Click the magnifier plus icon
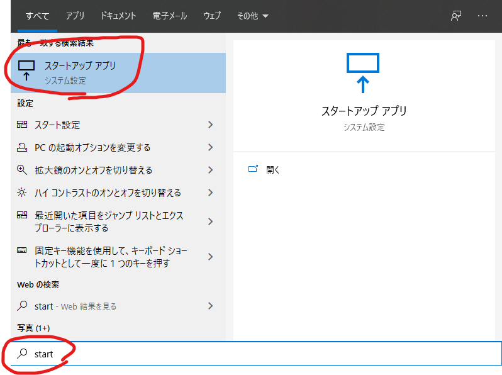Image resolution: width=502 pixels, height=375 pixels. click(x=22, y=170)
